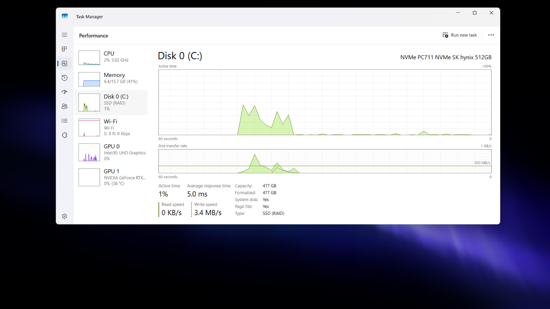Image resolution: width=550 pixels, height=309 pixels.
Task: Click the Performance page title
Action: click(x=93, y=36)
